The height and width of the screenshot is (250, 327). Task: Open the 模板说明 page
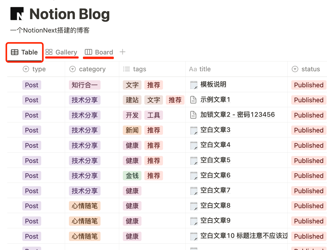click(x=213, y=84)
